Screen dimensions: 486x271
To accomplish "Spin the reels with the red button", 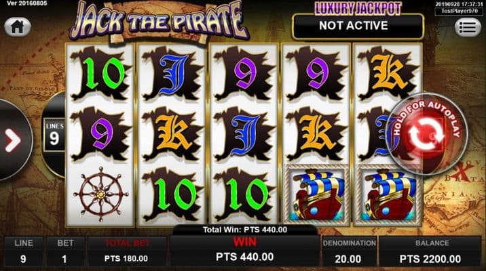I will pyautogui.click(x=428, y=134).
